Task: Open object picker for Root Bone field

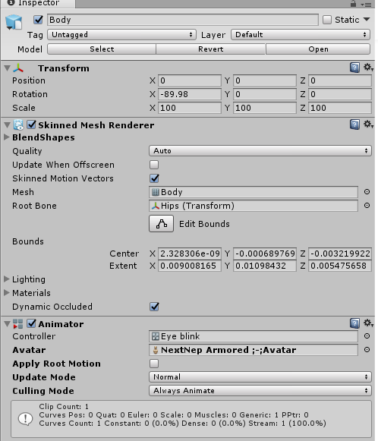Action: tap(367, 206)
